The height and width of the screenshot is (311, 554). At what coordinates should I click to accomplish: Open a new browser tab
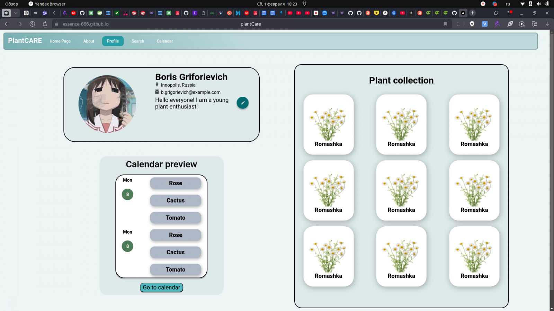coord(472,13)
